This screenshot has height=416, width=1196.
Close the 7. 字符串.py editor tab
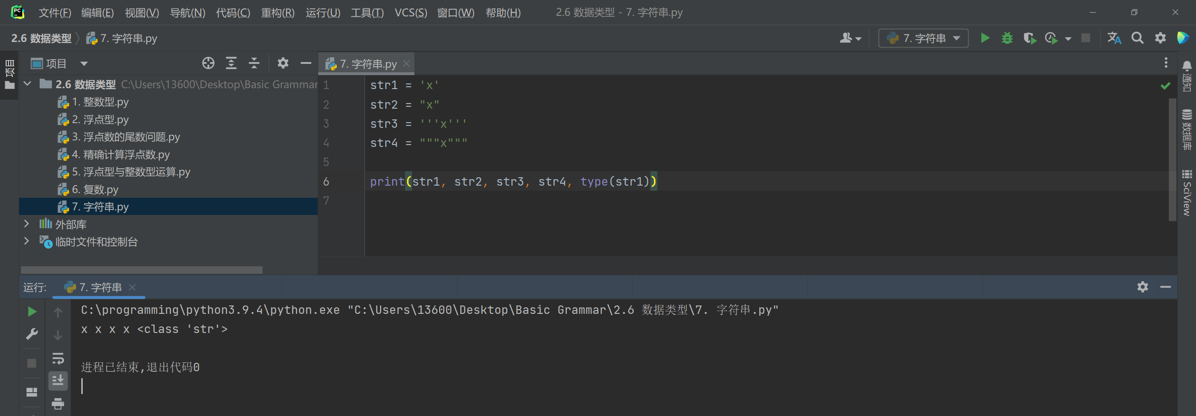point(406,63)
